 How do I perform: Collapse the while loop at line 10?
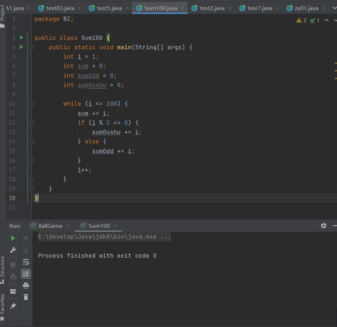click(31, 104)
